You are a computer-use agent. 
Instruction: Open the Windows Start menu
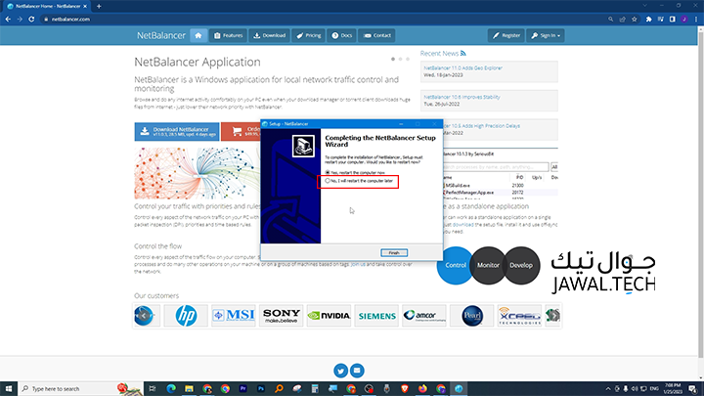(x=9, y=389)
